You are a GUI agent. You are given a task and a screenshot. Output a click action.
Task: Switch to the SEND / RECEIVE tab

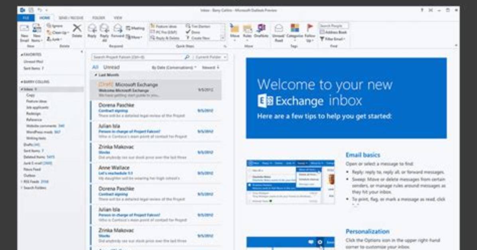(x=71, y=18)
